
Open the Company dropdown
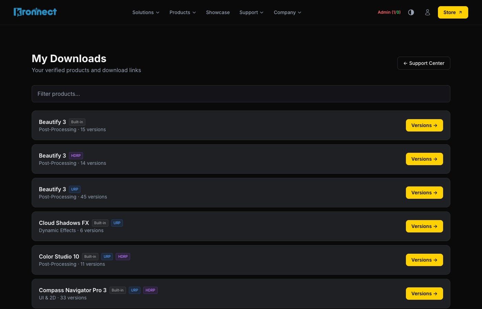click(x=287, y=12)
